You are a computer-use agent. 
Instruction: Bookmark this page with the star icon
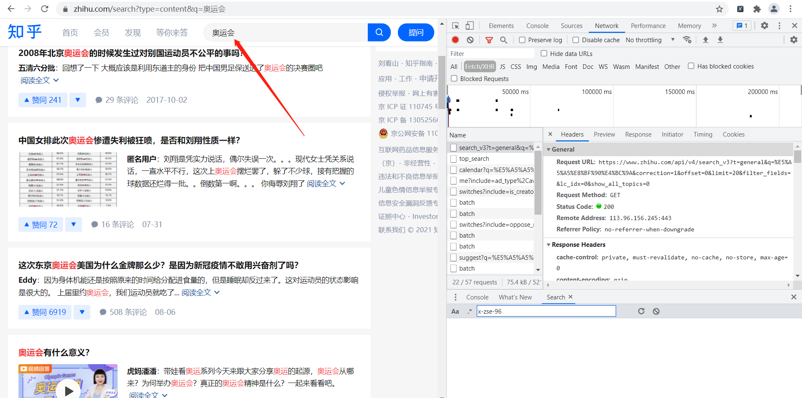coord(719,9)
